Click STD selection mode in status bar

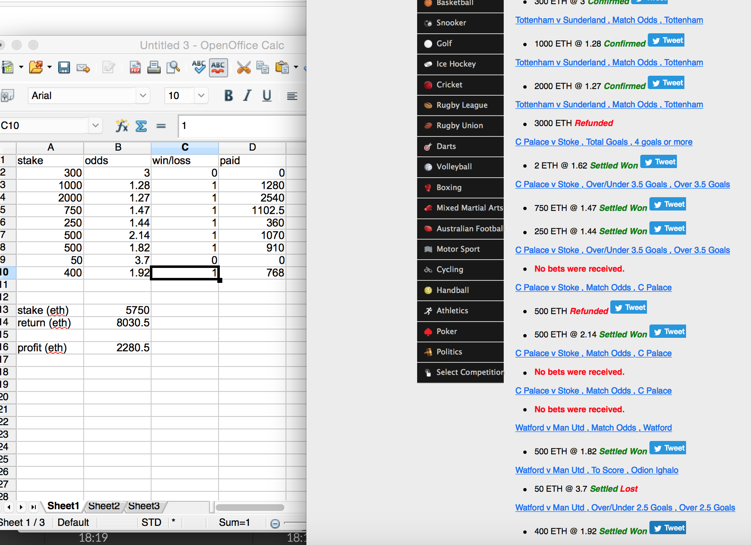[x=152, y=523]
